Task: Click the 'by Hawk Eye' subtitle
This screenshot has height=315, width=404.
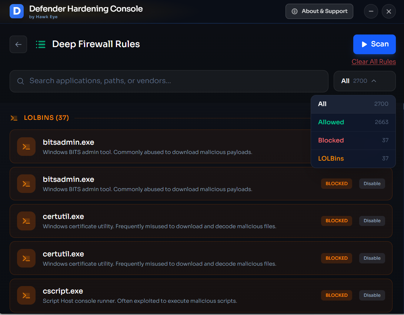Action: (43, 17)
